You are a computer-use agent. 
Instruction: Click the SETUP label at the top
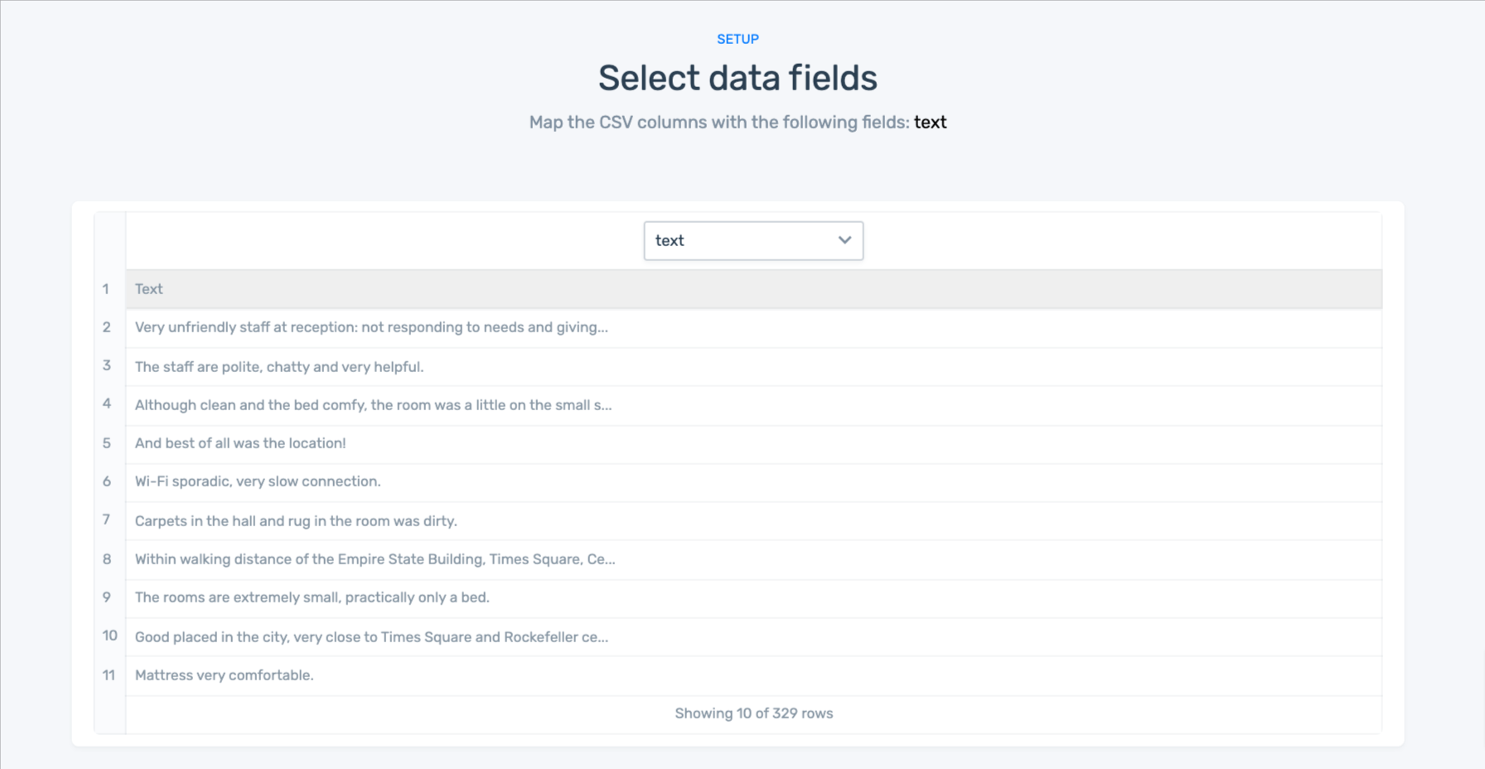coord(738,39)
